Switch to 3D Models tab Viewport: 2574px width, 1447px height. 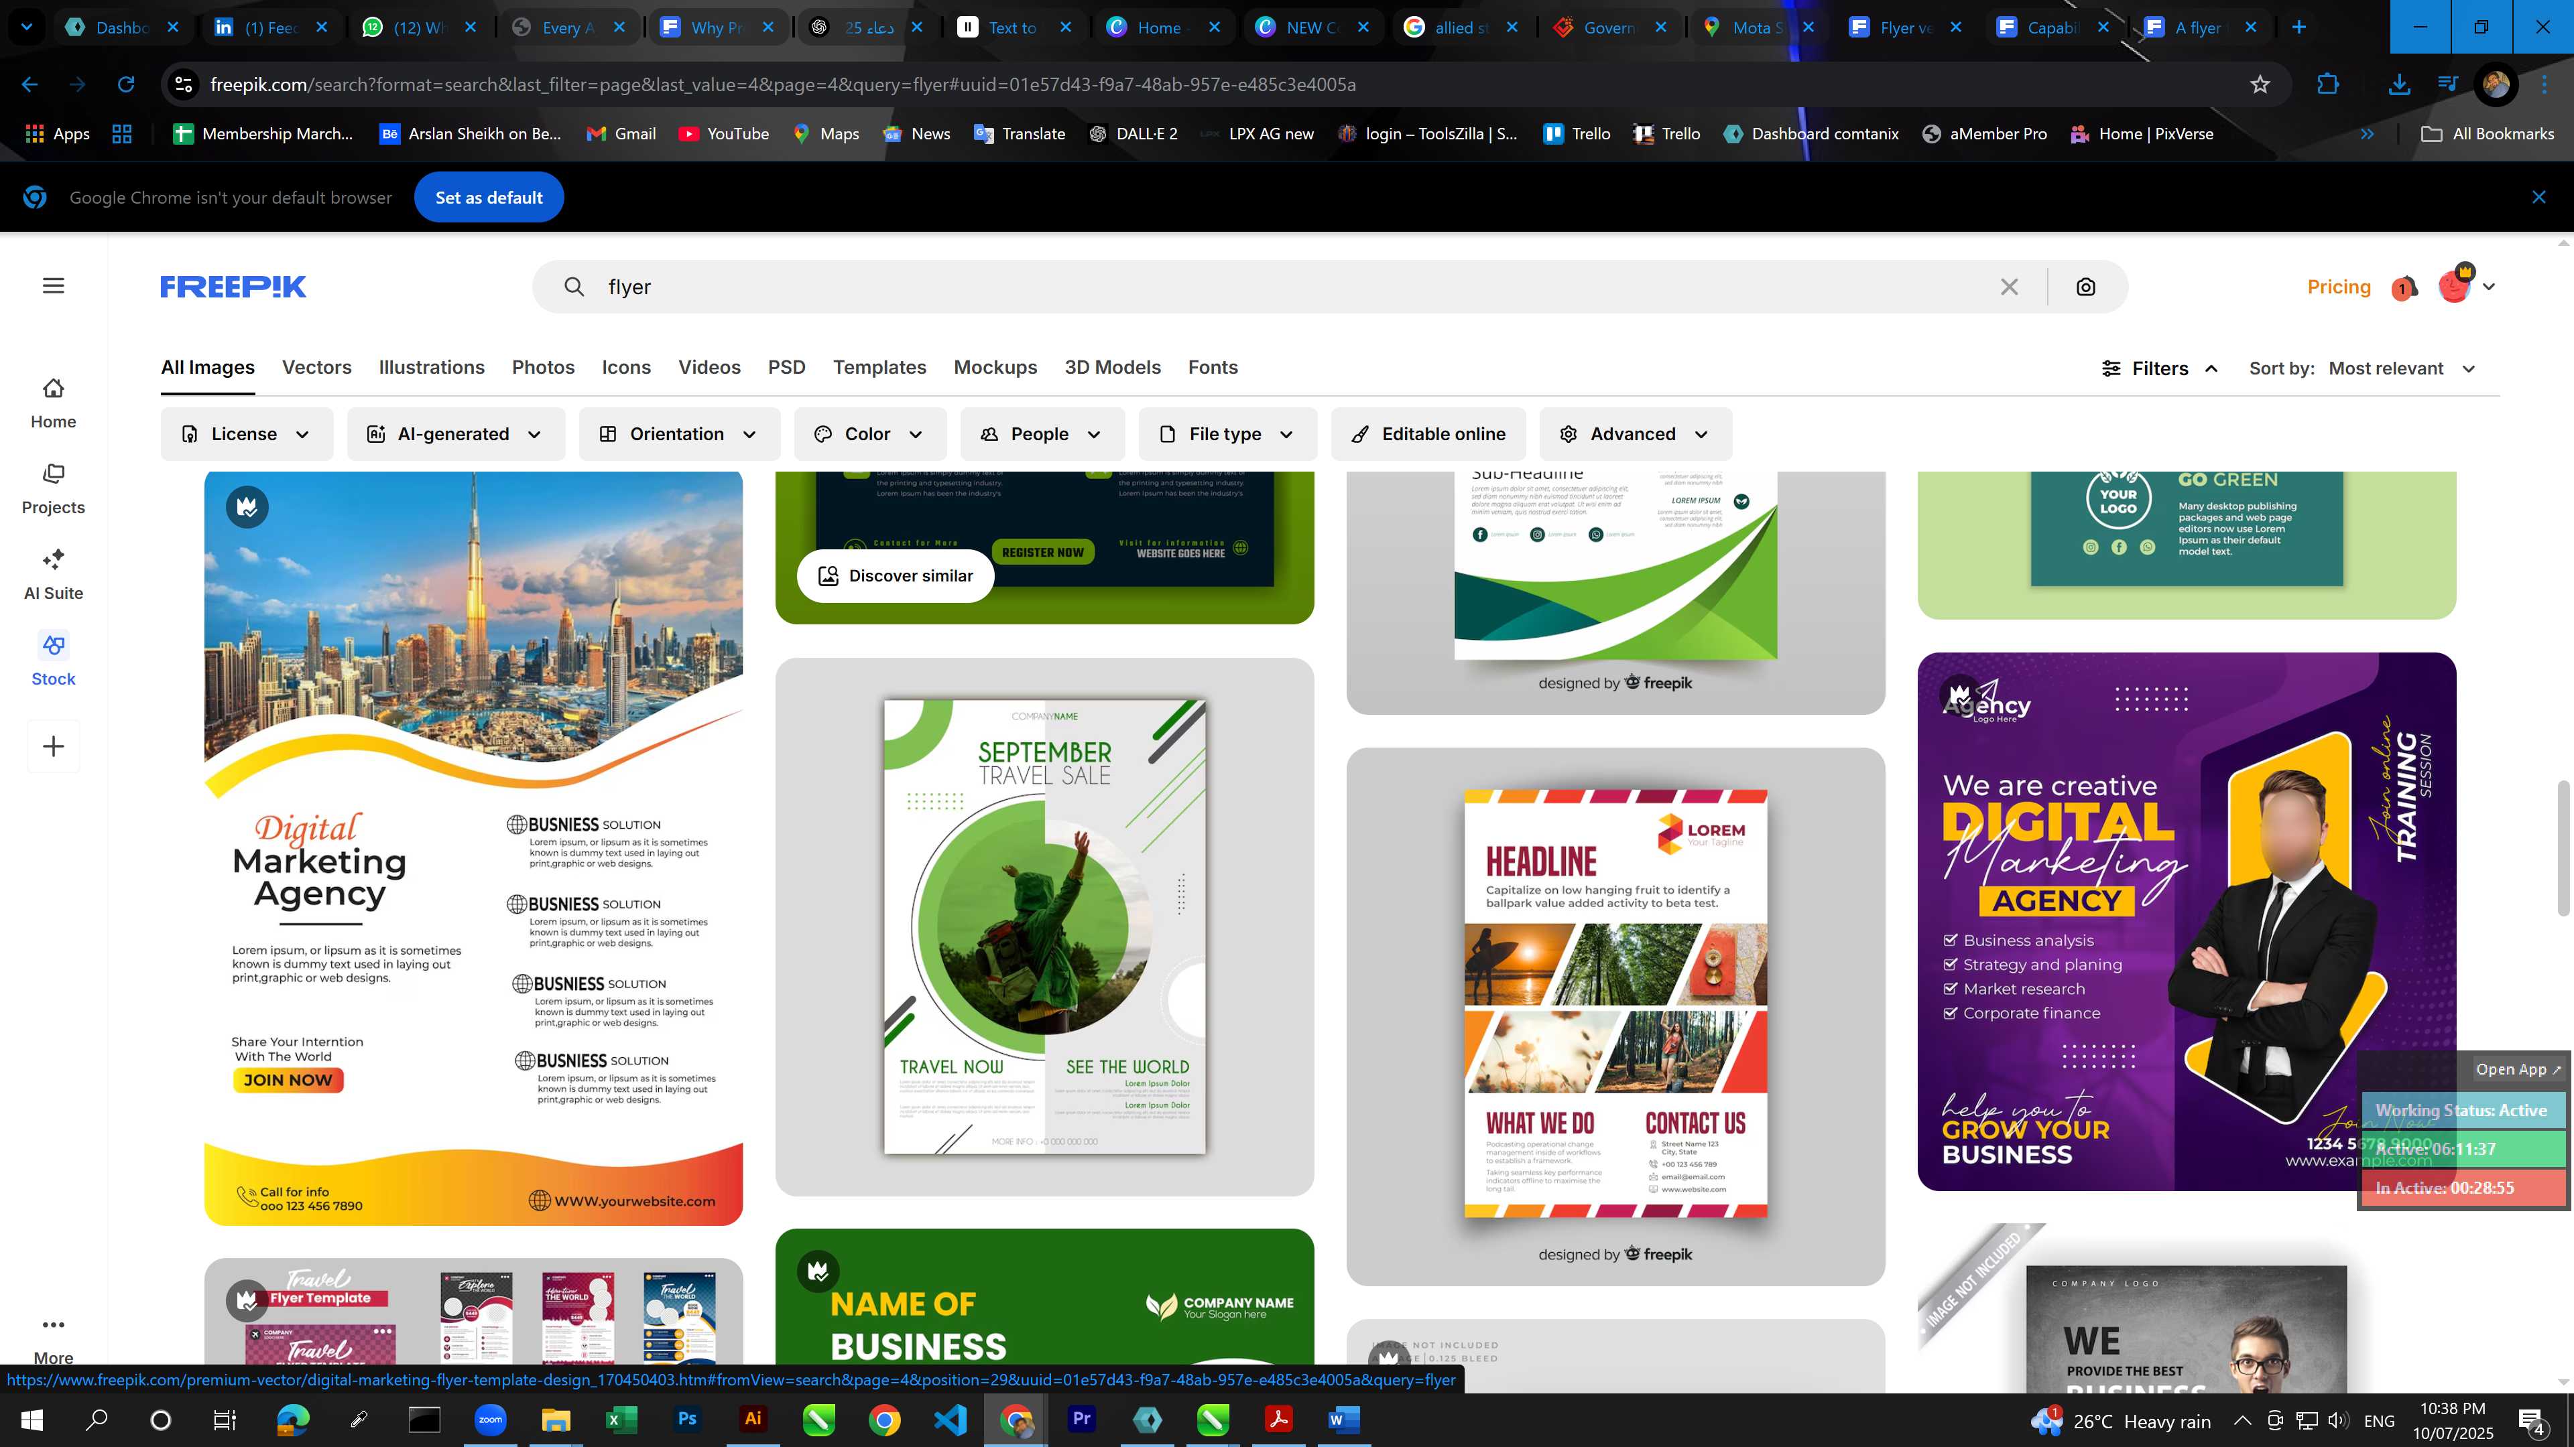coord(1112,368)
